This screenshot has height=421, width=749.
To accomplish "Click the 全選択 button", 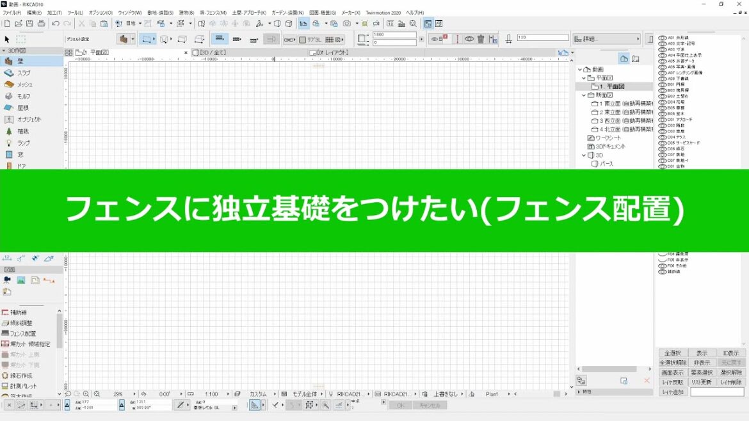I will (x=672, y=353).
